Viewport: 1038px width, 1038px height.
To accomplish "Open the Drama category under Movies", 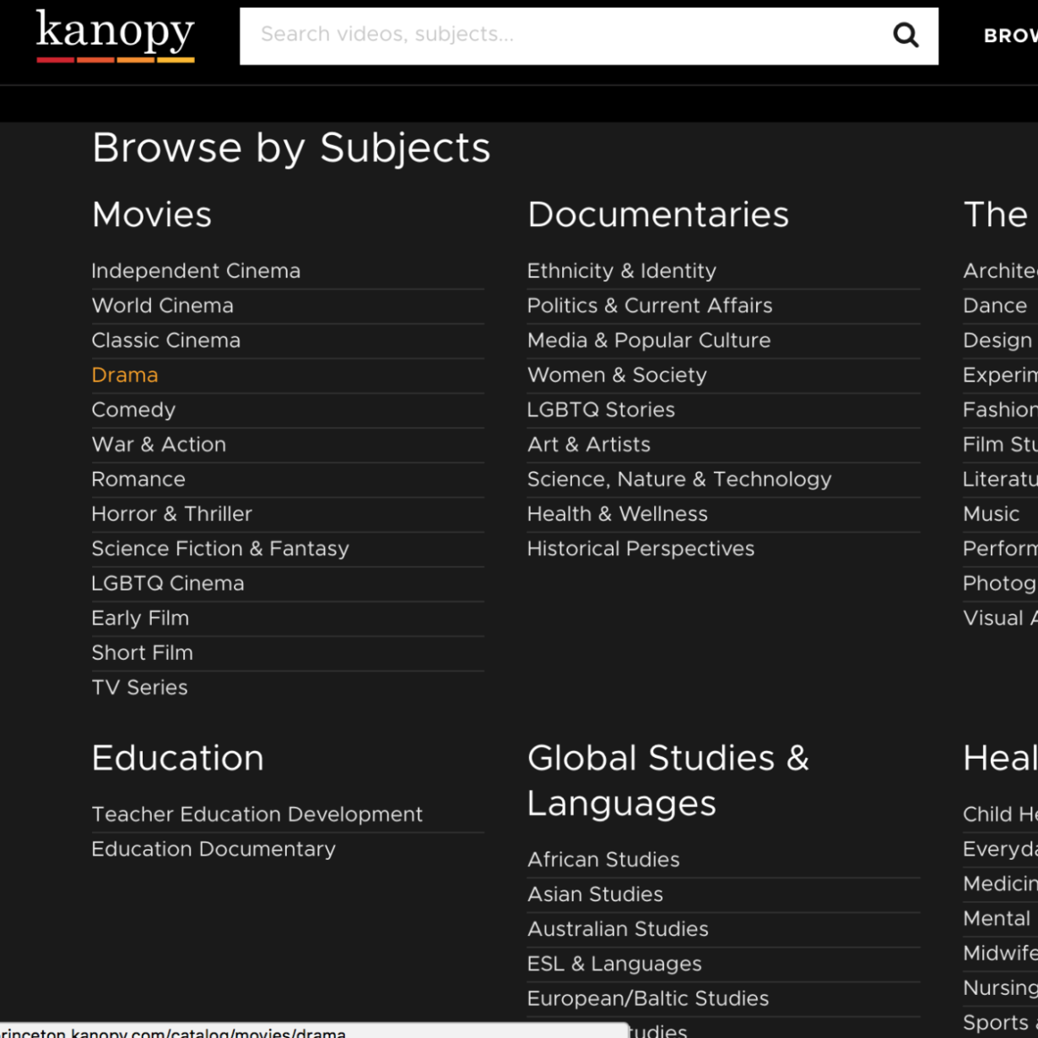I will click(124, 375).
